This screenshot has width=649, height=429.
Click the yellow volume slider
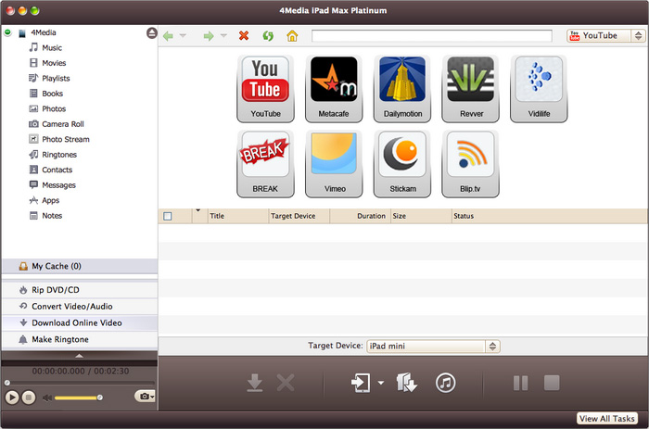click(x=79, y=397)
